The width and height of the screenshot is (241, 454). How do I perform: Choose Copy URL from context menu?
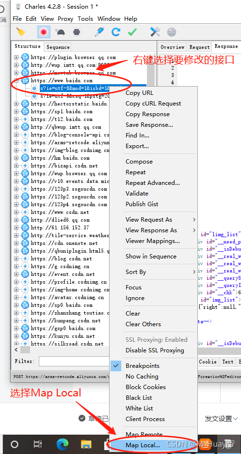153,93
